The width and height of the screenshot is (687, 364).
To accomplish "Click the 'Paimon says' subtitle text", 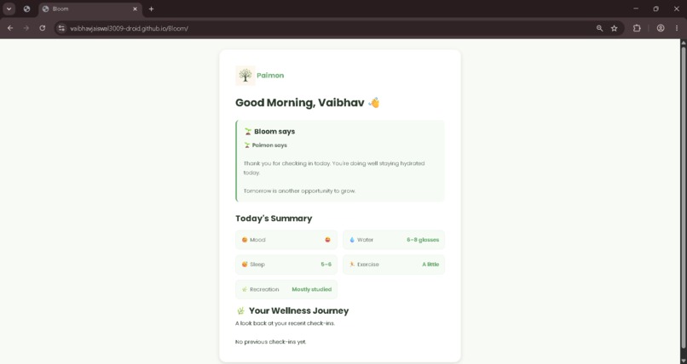I will (269, 145).
